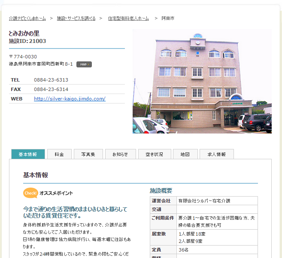Select the 基本情報 tab

point(28,154)
